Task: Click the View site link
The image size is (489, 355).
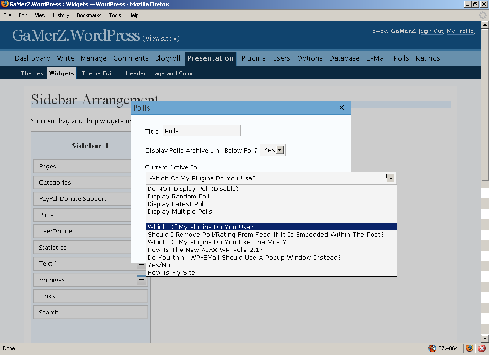Action: point(161,39)
